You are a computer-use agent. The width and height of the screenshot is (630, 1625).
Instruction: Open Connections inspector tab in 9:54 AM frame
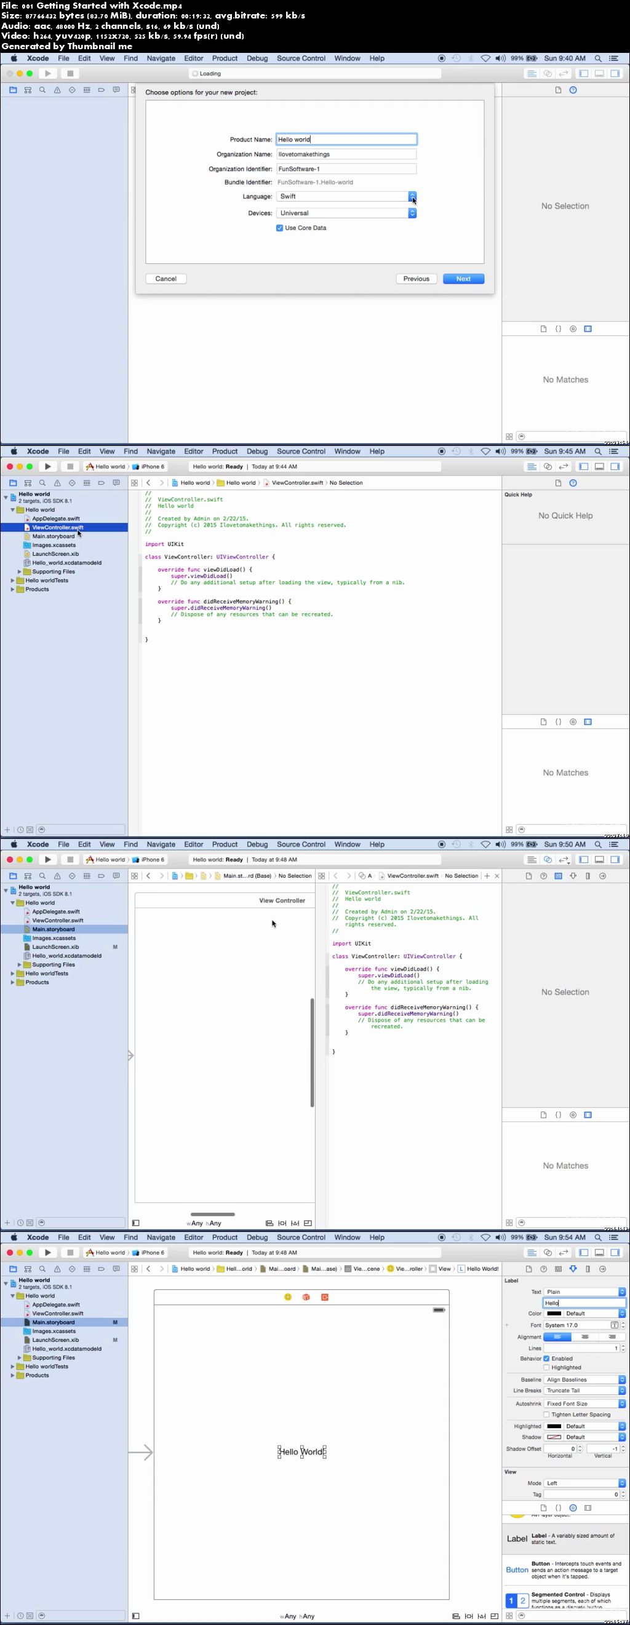point(602,1269)
